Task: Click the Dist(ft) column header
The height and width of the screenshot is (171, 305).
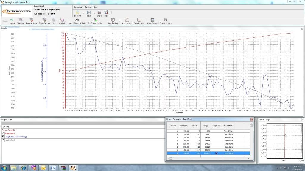Action: 206,126
